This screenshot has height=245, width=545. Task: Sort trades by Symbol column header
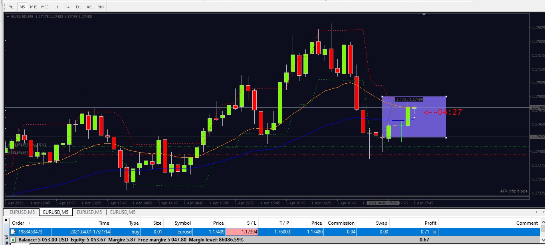178,223
